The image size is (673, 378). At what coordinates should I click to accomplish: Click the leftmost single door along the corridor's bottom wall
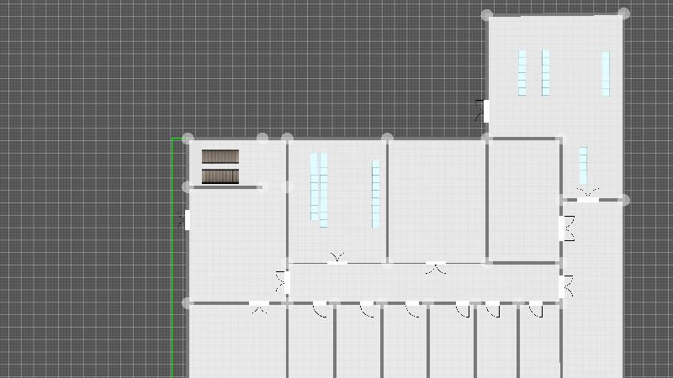click(320, 308)
